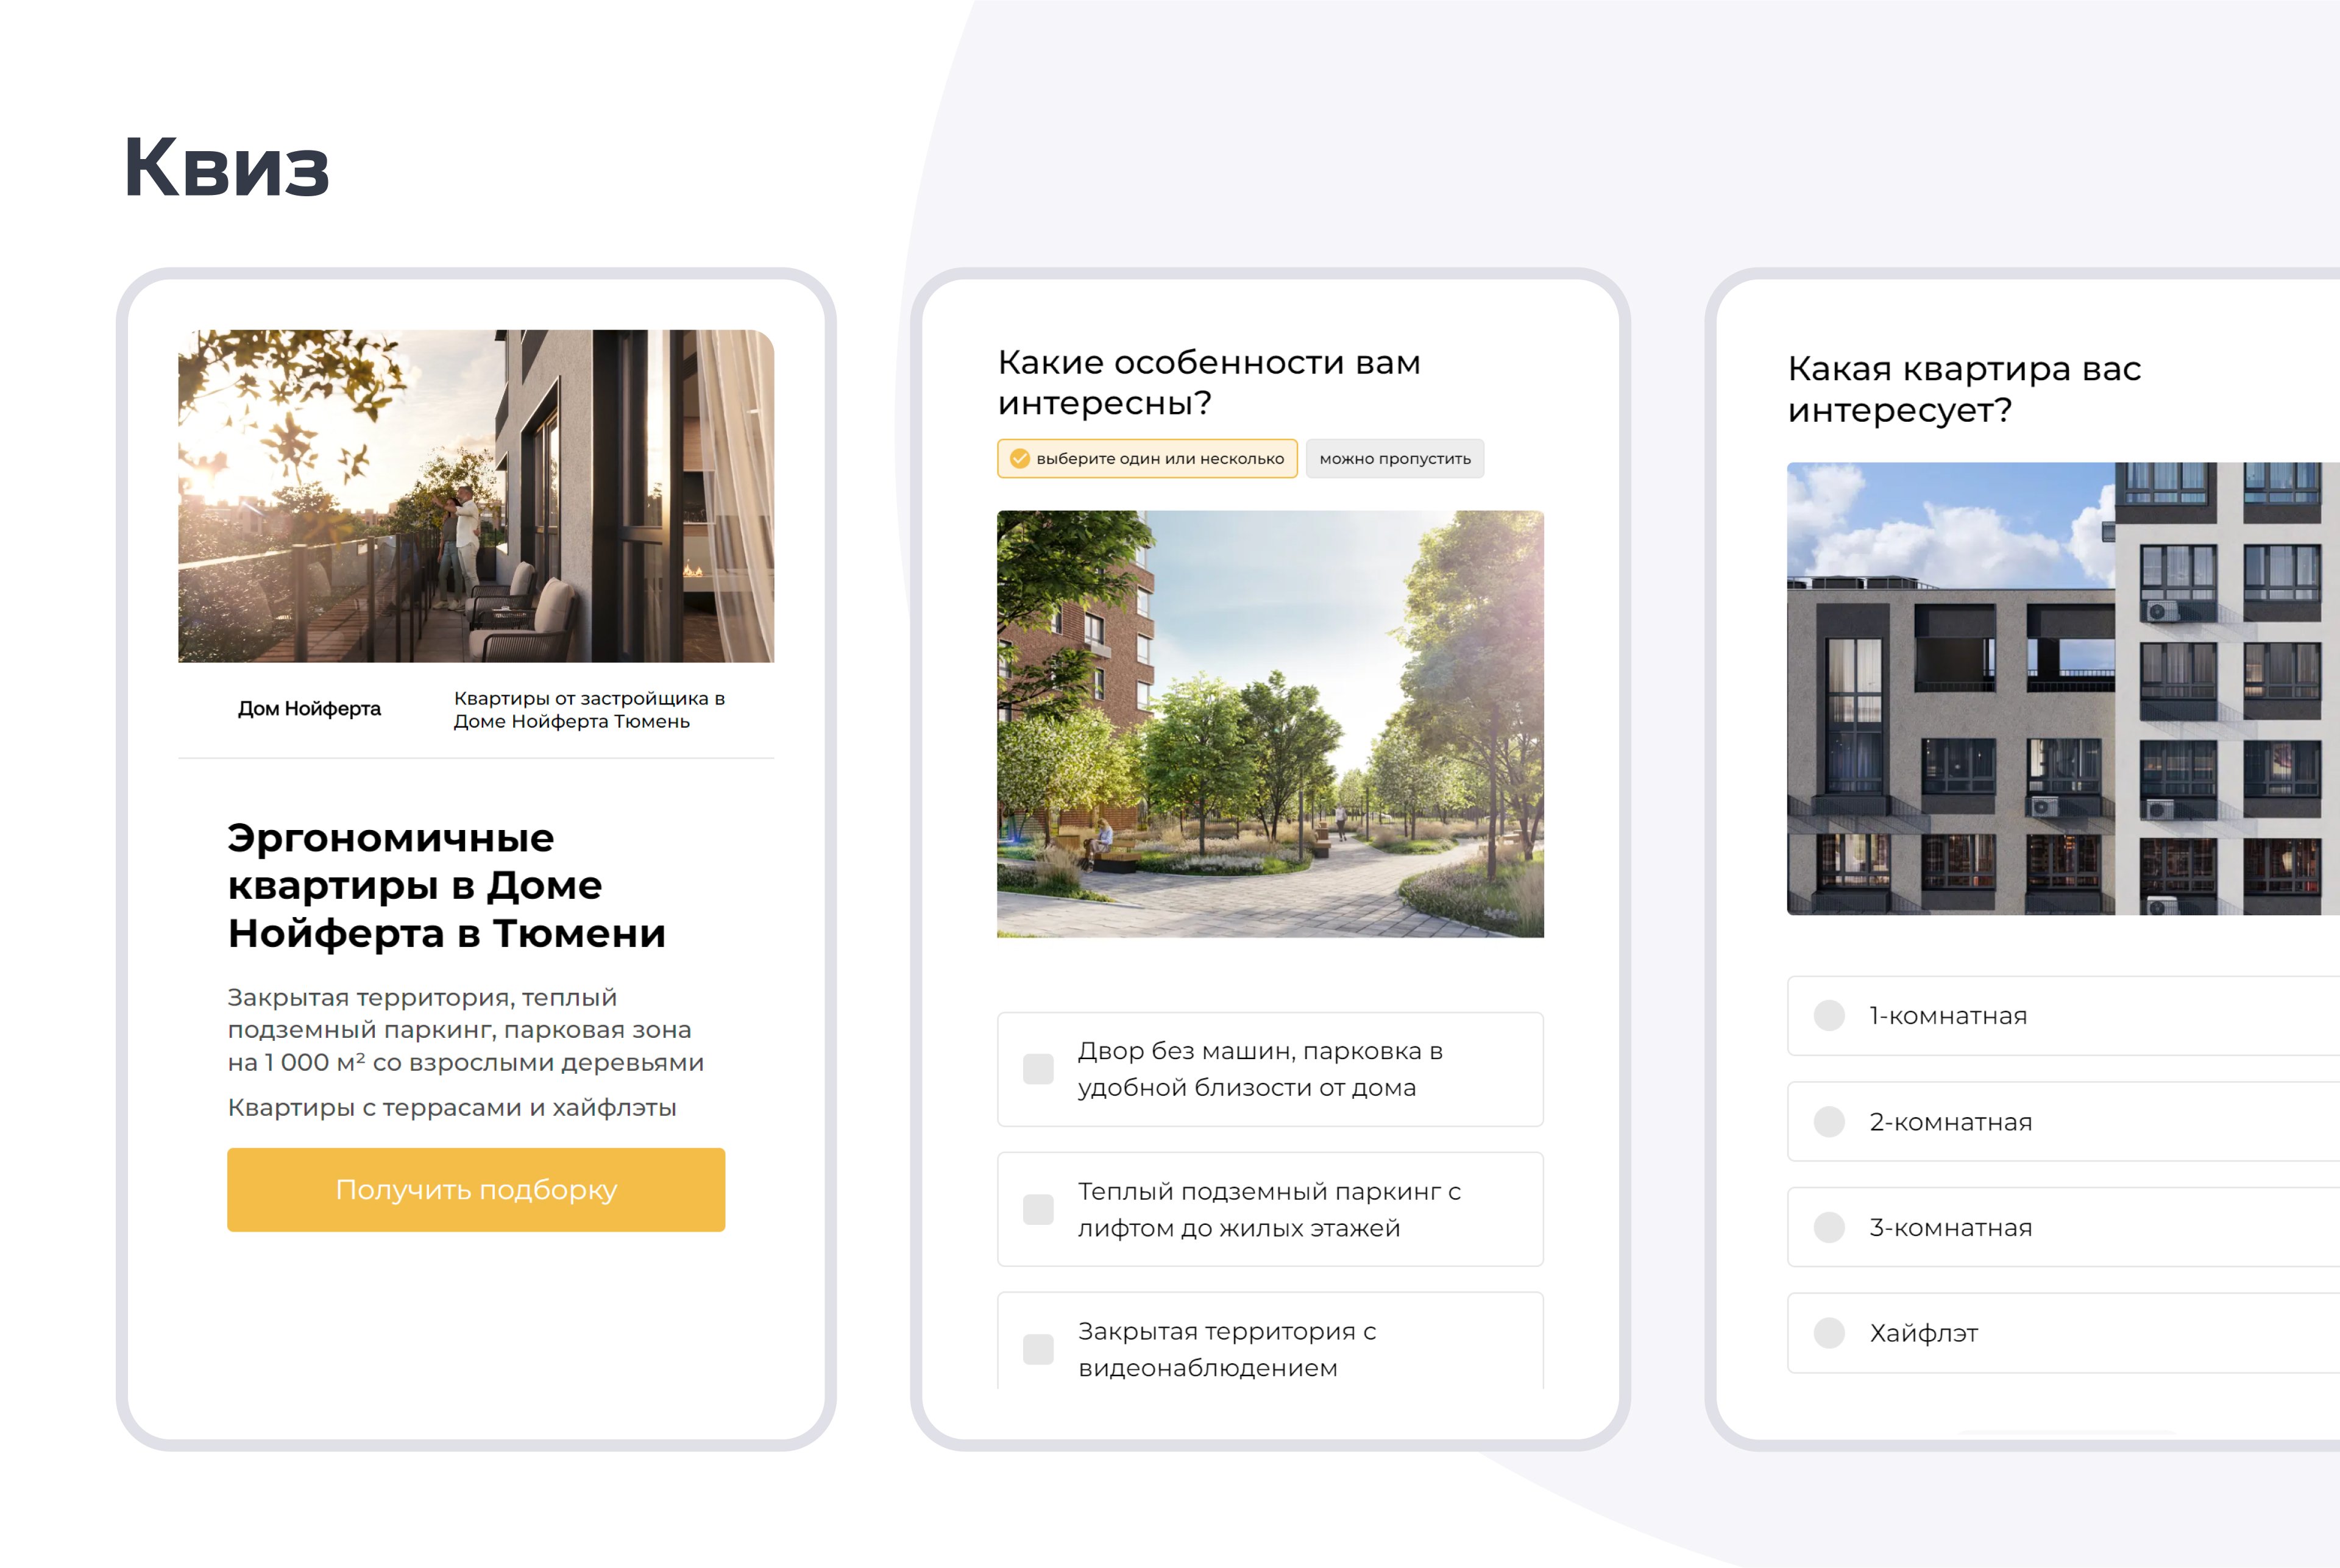Click "Квартиры от застройщика" description text
2340x1568 pixels.
pos(589,710)
